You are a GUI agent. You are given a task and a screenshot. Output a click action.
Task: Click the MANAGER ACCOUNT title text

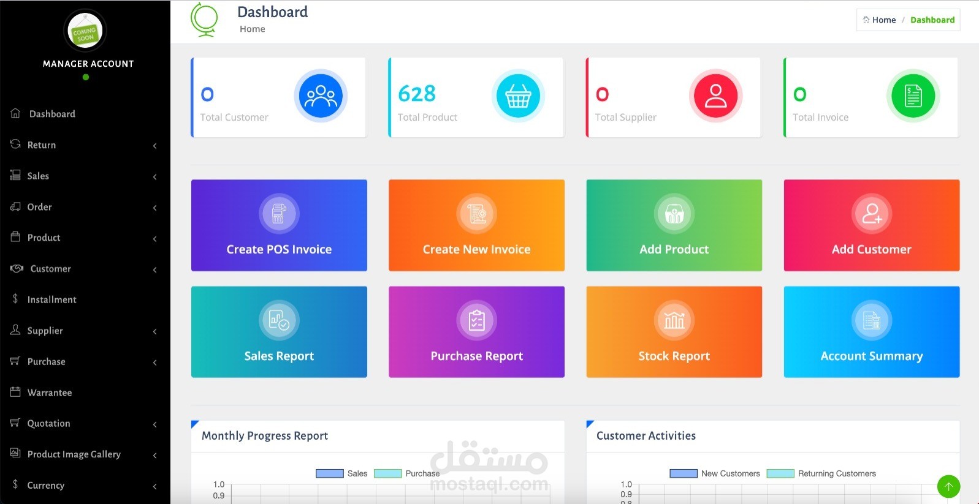(88, 64)
